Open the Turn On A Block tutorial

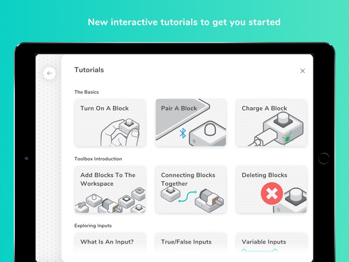(110, 123)
